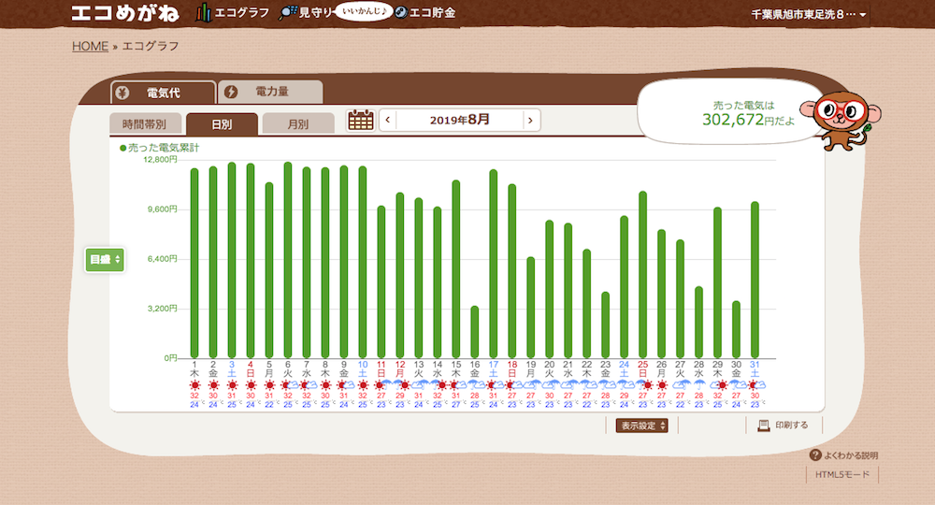
Task: Click the weather icon for day 31
Action: (755, 385)
